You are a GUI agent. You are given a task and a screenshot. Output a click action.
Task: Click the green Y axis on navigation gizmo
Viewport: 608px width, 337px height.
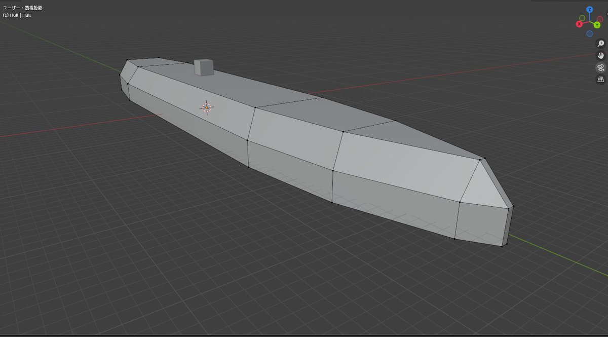(597, 25)
